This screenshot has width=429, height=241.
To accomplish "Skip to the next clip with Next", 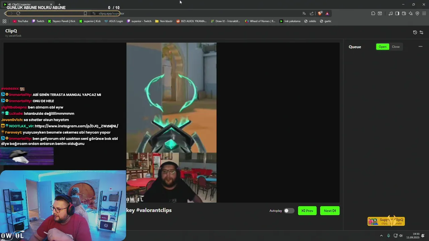I will click(330, 211).
